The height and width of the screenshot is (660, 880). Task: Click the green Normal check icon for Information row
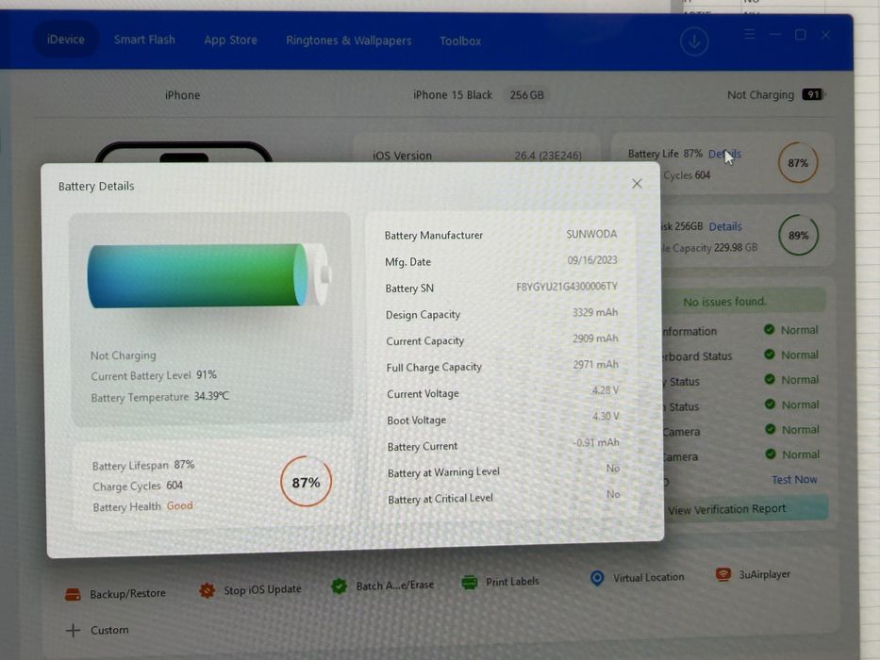(x=769, y=329)
